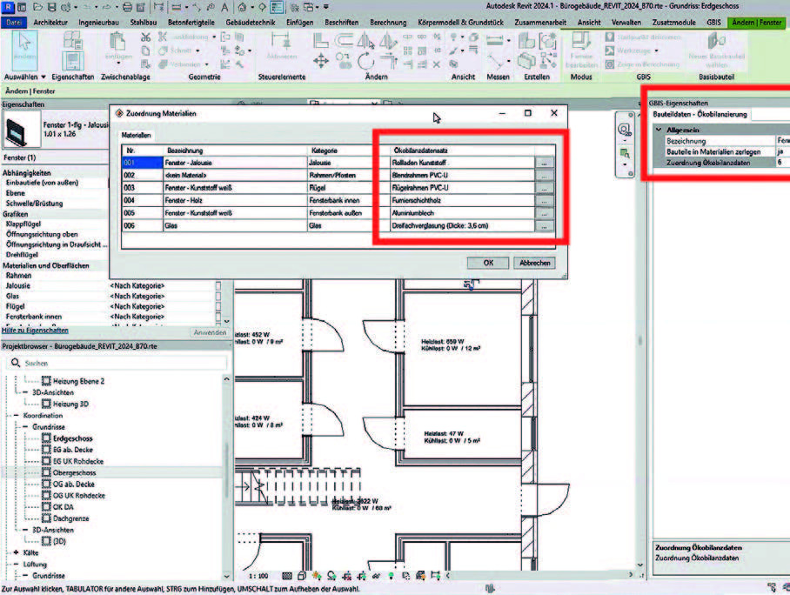Select the Move four-arrow tool

coord(321,62)
